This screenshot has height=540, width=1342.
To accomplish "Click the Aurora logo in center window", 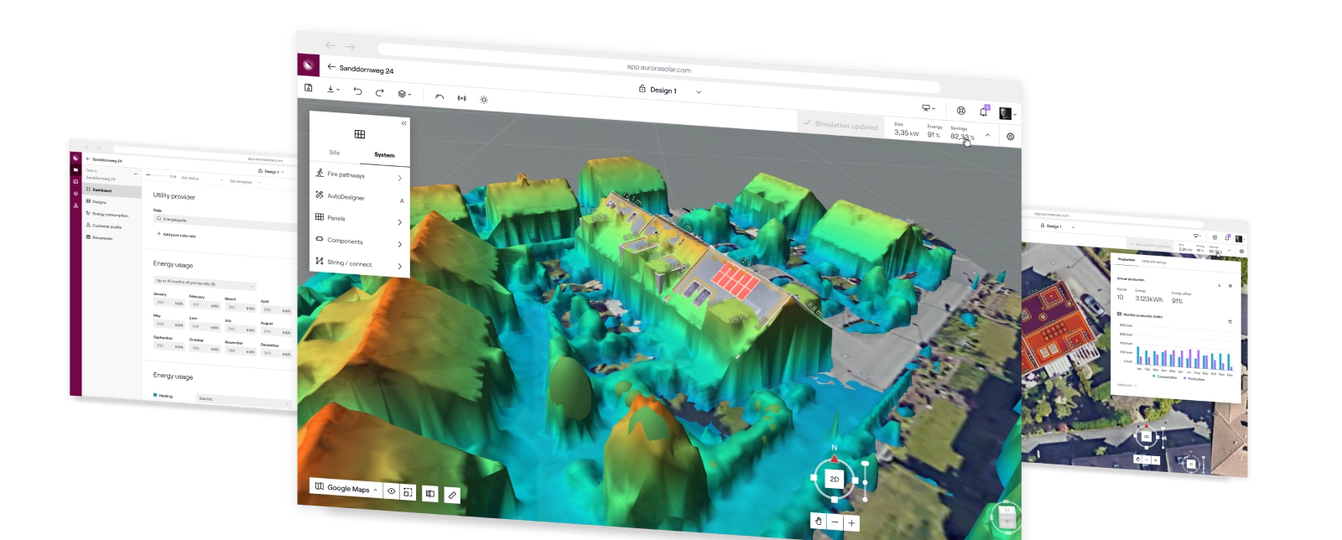I will click(x=308, y=65).
